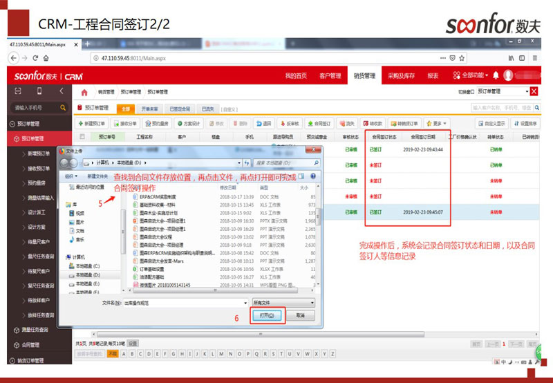This screenshot has width=553, height=383.
Task: Click the magnifier icon in phone search box
Action: pyautogui.click(x=63, y=108)
